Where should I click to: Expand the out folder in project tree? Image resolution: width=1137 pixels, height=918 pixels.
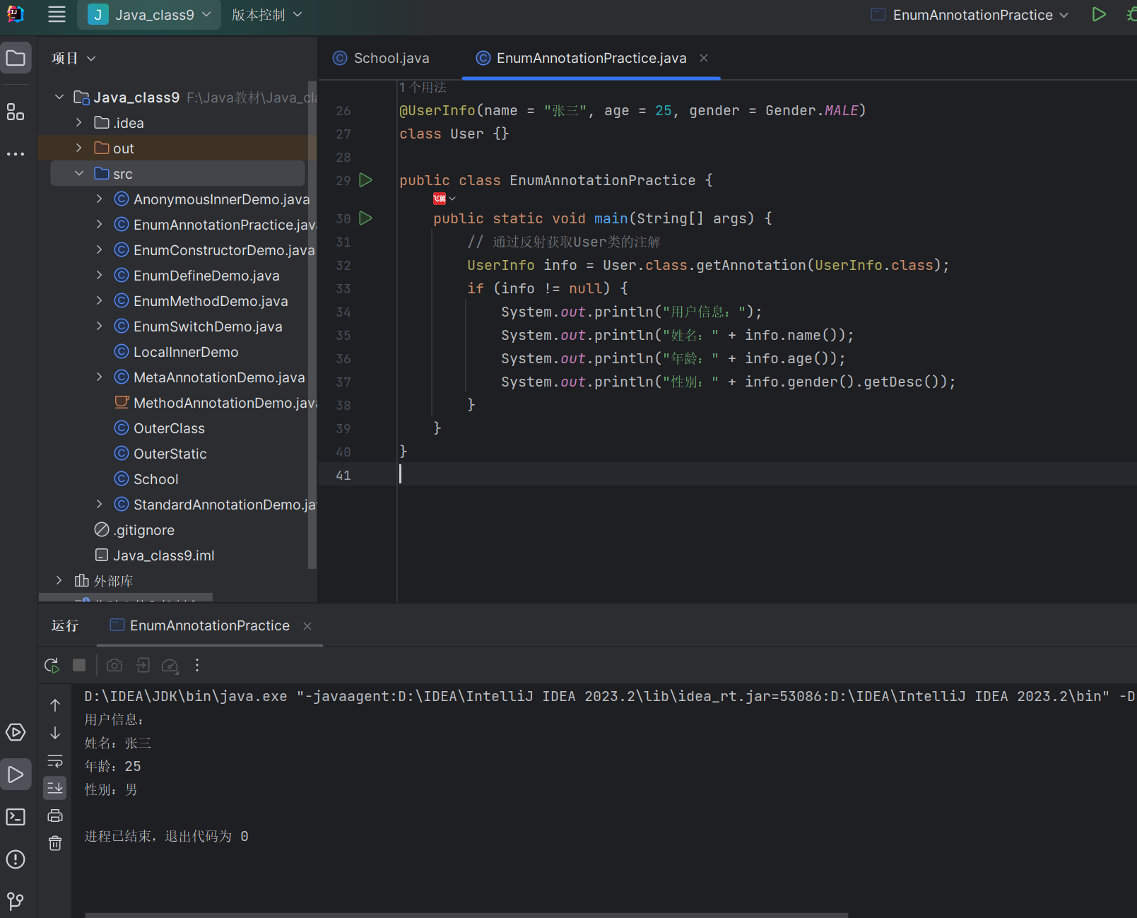tap(79, 148)
